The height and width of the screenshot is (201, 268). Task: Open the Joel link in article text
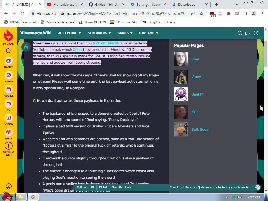click(x=77, y=49)
